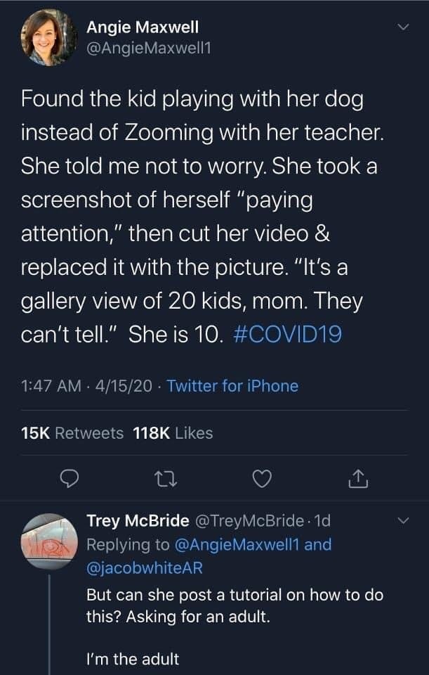The image size is (429, 675).
Task: Share the tweet via share icon
Action: (x=357, y=479)
